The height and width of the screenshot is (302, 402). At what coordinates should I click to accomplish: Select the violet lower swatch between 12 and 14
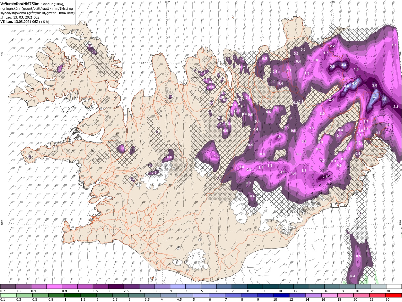(x=297, y=295)
